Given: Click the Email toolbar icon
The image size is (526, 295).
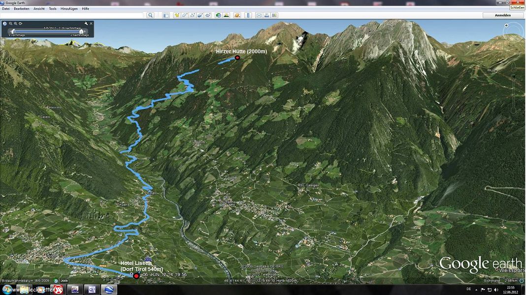Looking at the screenshot, I should [x=259, y=15].
